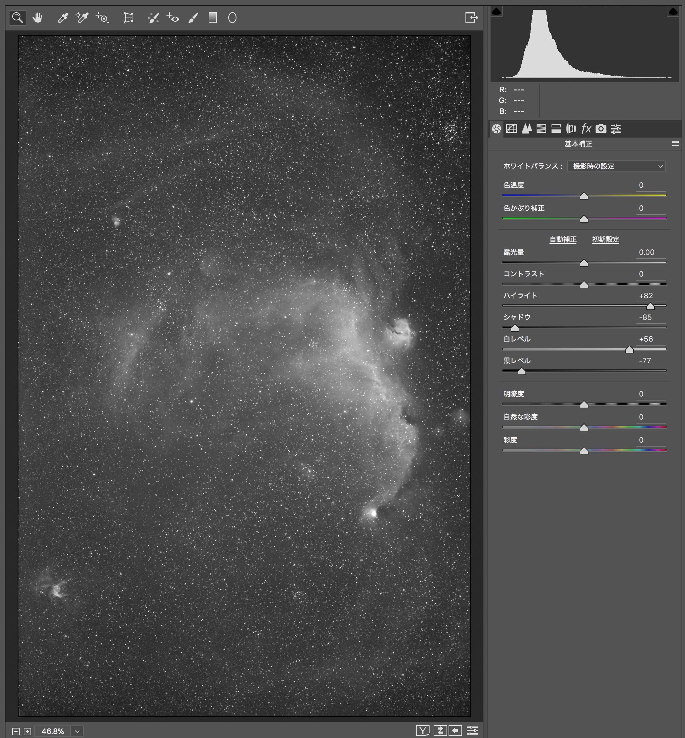685x738 pixels.
Task: Select the Hand tool
Action: pyautogui.click(x=38, y=18)
